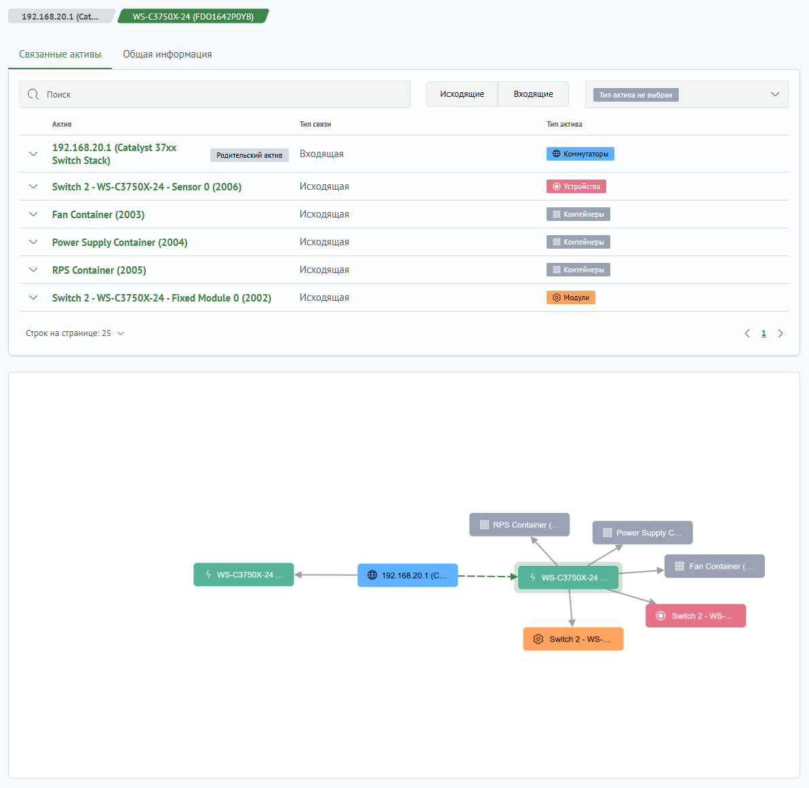Open Switch 2 Sensor 0 (2006) link
Screen dimensions: 809x788
pyautogui.click(x=146, y=186)
